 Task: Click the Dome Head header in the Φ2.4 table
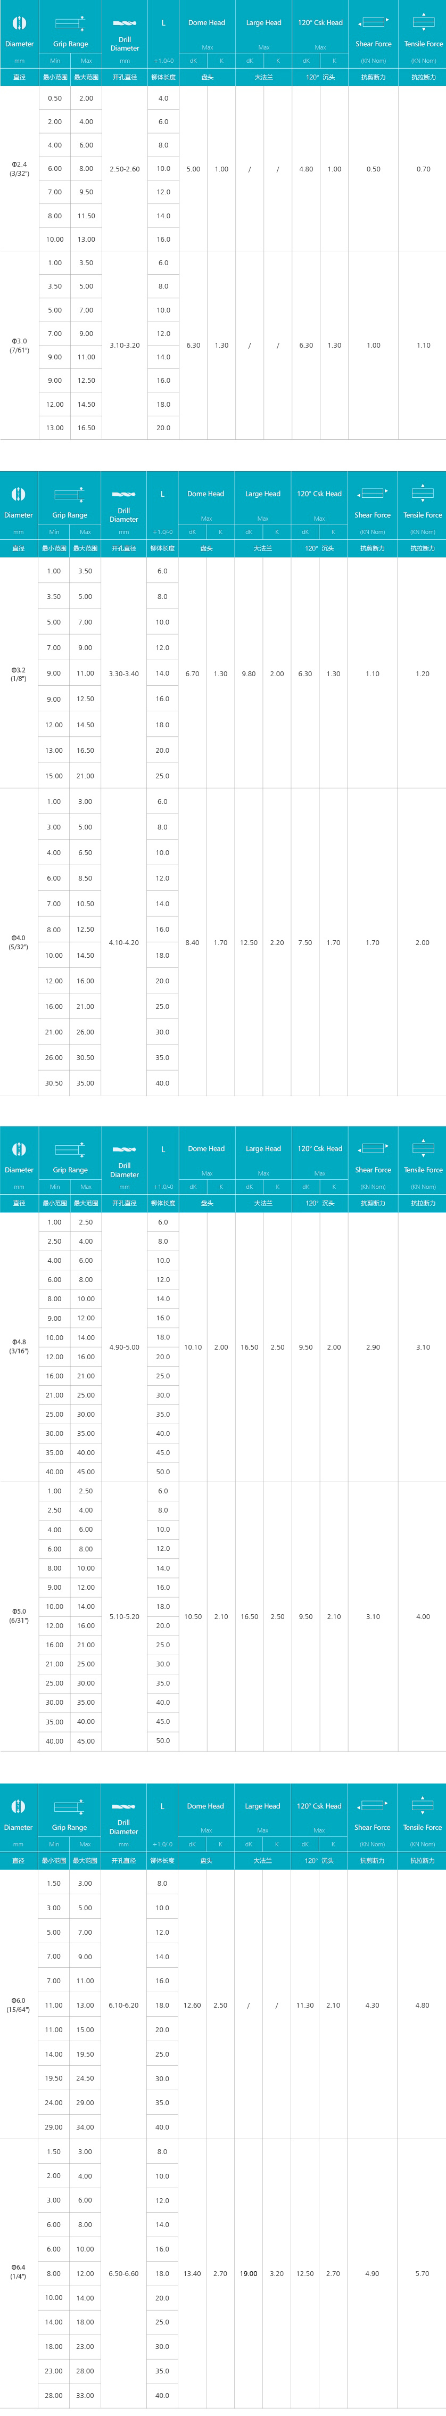point(207,22)
